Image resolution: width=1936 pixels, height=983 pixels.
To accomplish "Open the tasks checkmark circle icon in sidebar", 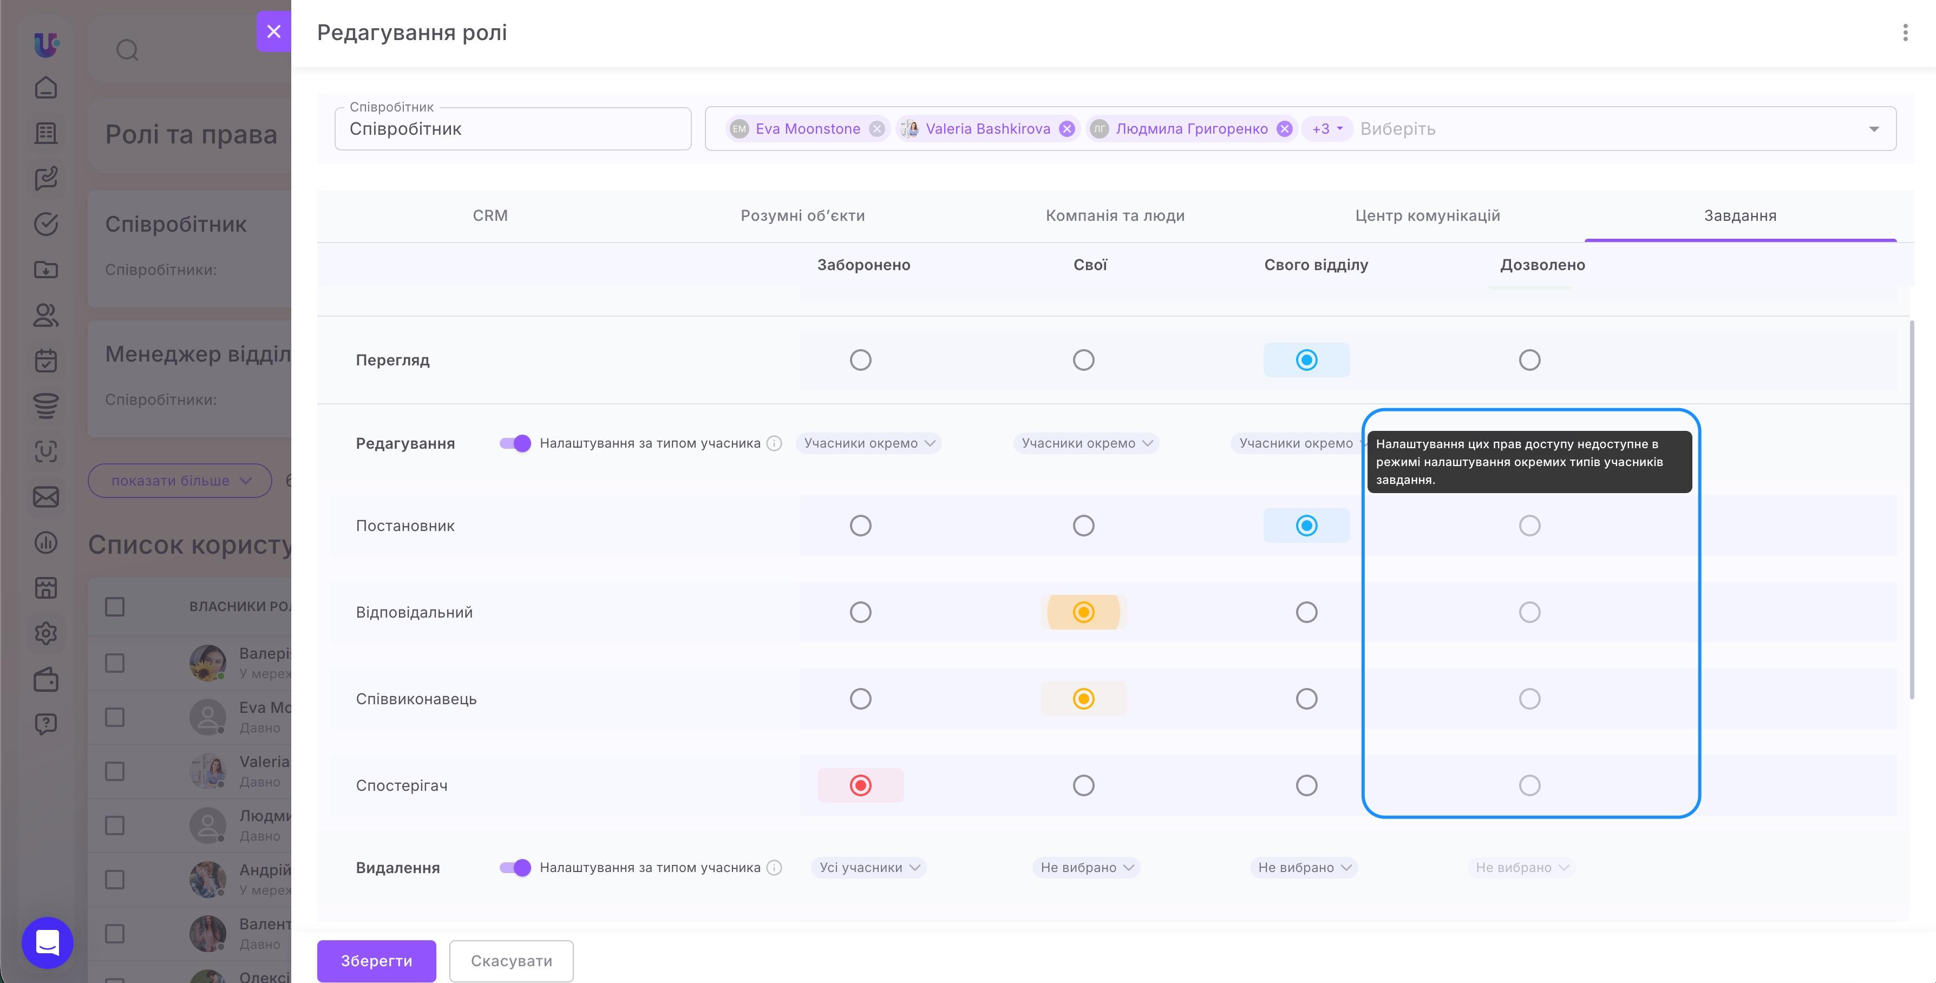I will [x=46, y=224].
